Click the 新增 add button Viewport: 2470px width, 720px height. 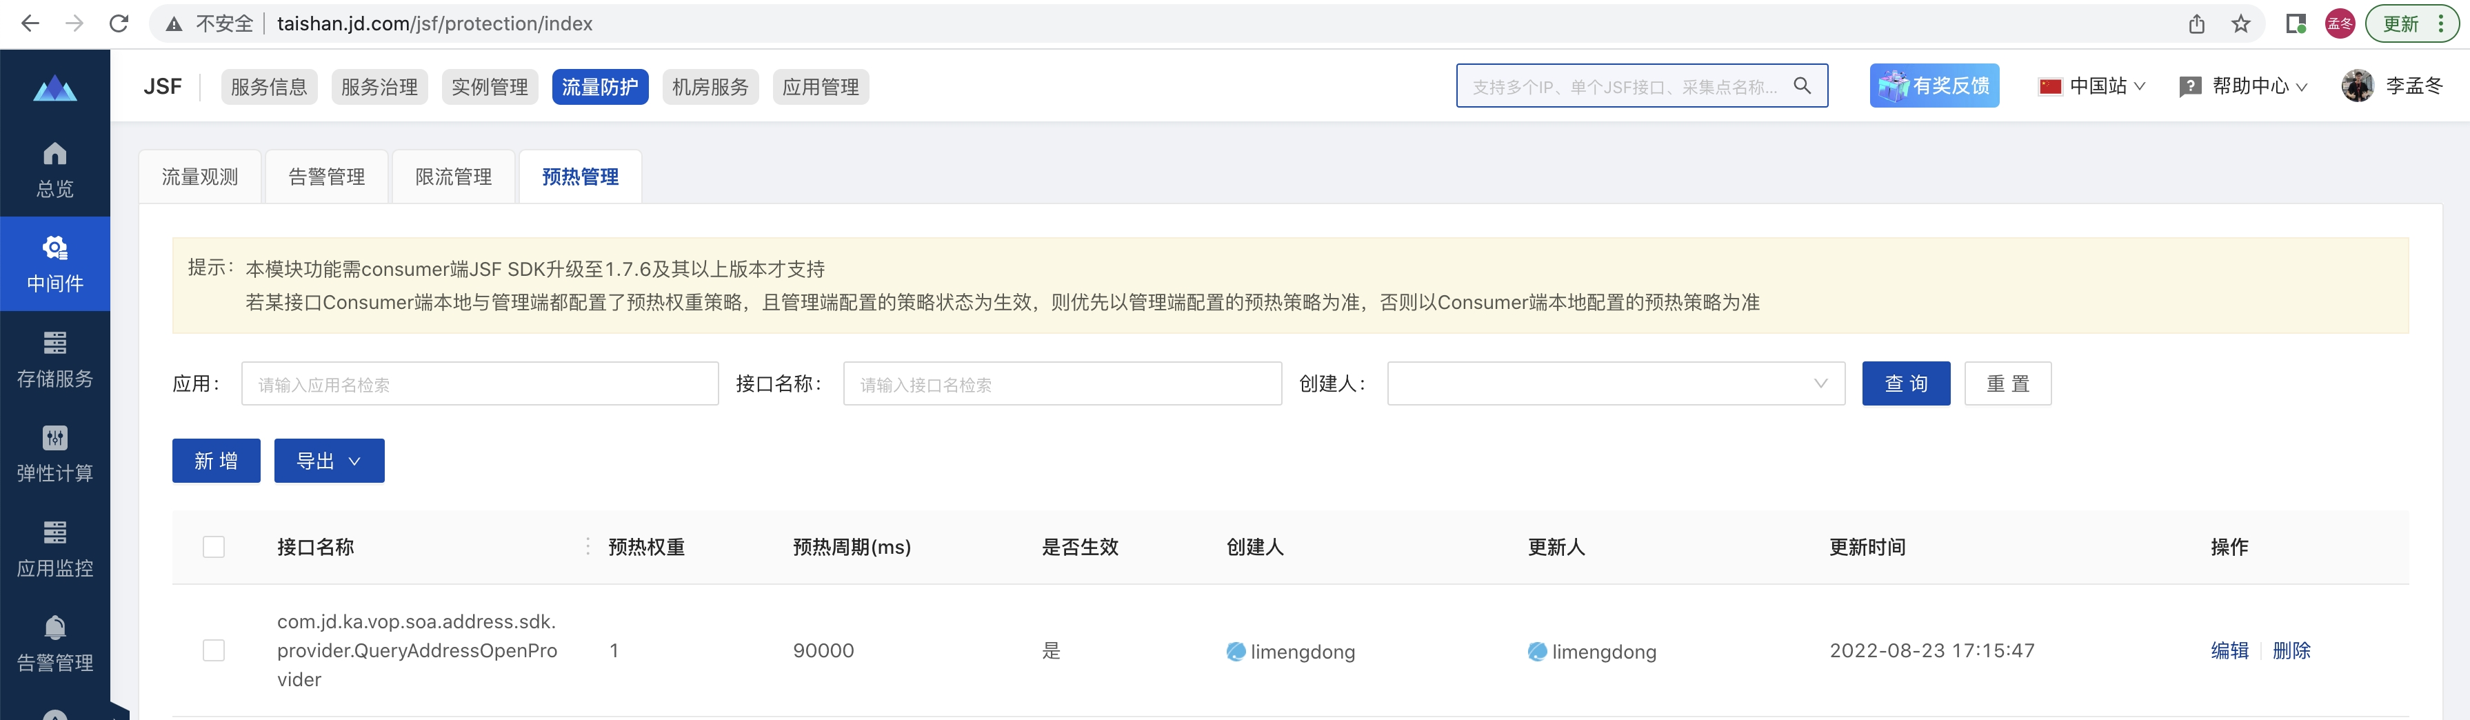pyautogui.click(x=217, y=461)
